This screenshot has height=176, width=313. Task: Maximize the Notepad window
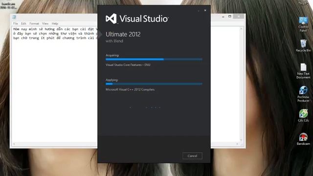[x=230, y=16]
